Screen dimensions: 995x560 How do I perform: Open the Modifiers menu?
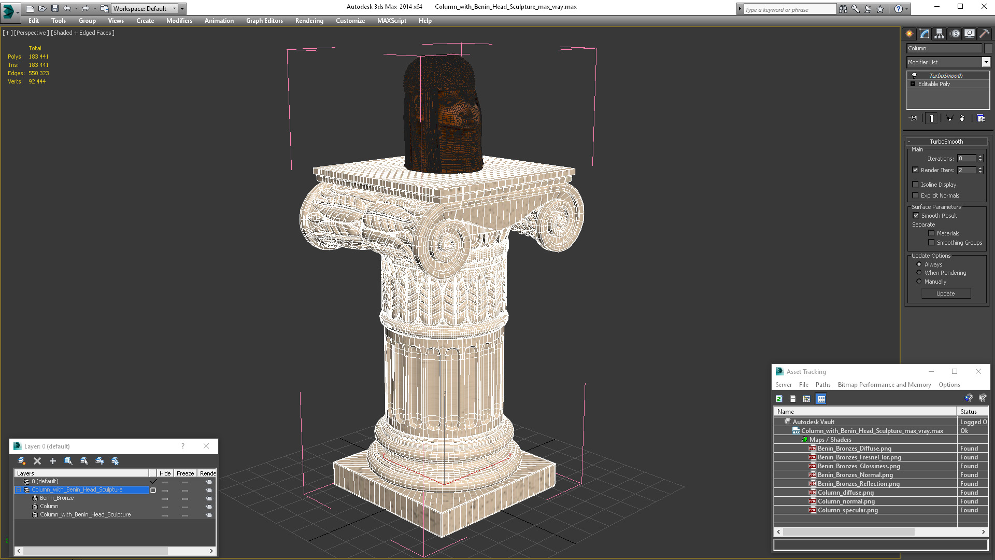(x=179, y=21)
